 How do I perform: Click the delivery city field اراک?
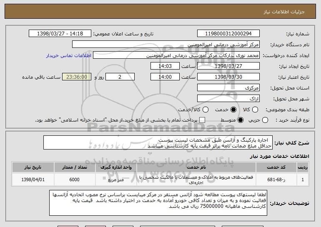(228, 99)
